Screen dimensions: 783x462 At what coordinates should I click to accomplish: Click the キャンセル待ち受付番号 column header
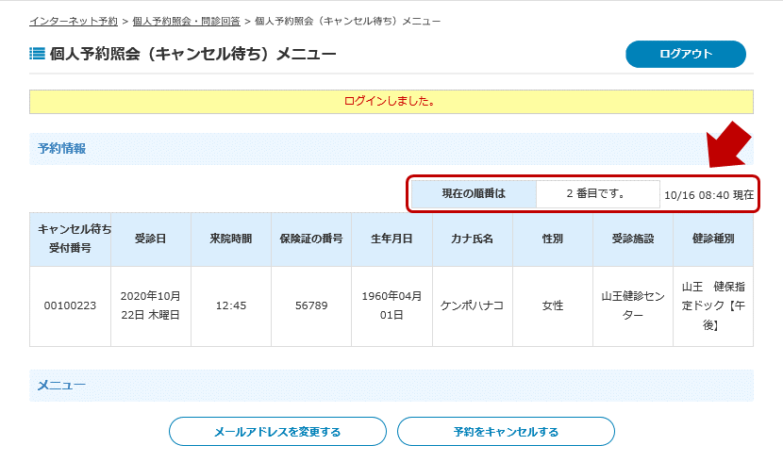pyautogui.click(x=70, y=239)
